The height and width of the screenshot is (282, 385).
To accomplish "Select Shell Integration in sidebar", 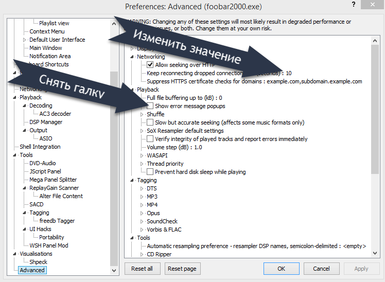I will 40,147.
